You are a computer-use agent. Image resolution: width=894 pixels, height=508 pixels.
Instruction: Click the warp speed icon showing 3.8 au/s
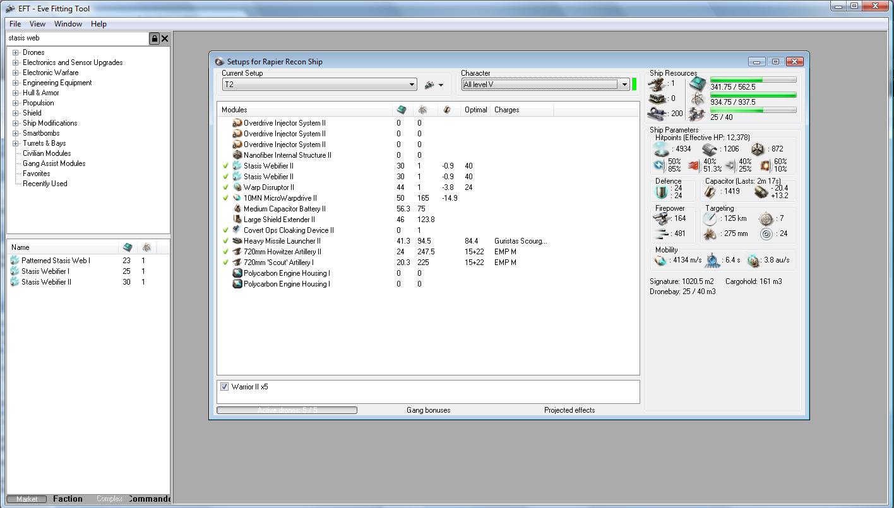point(753,260)
